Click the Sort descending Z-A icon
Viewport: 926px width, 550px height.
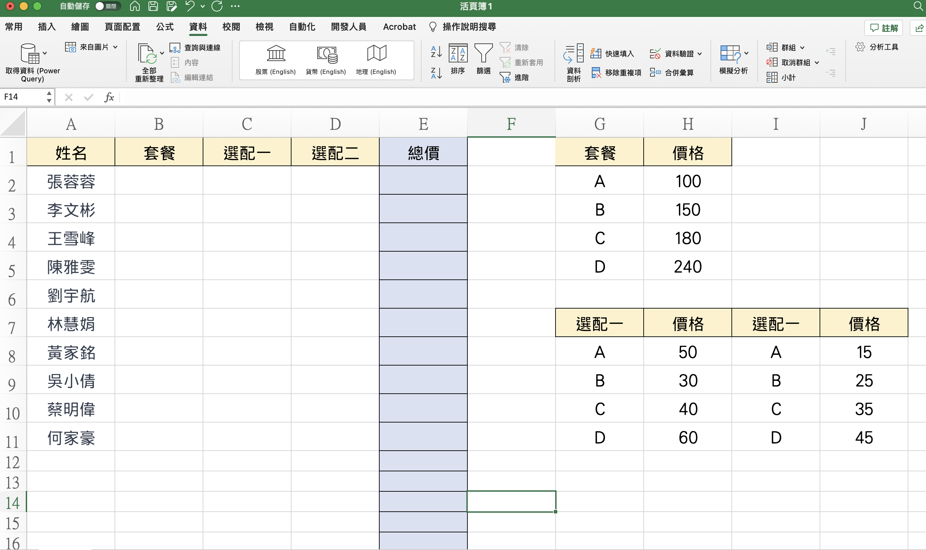coord(436,73)
